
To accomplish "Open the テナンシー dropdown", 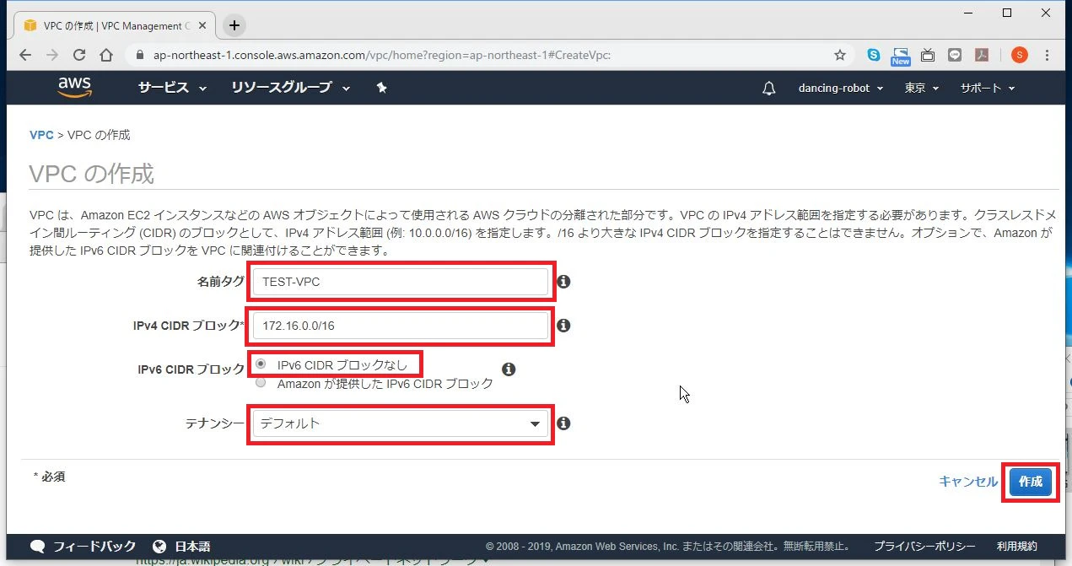I will (x=401, y=423).
